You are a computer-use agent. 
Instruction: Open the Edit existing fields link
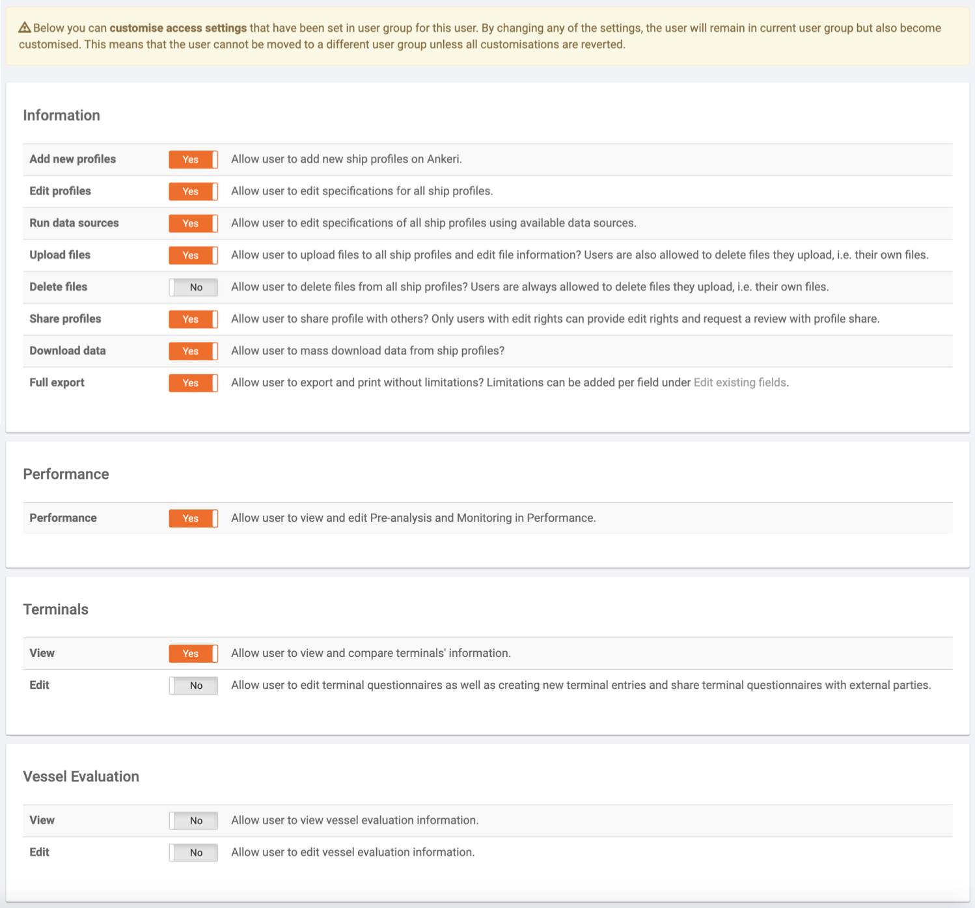tap(739, 382)
